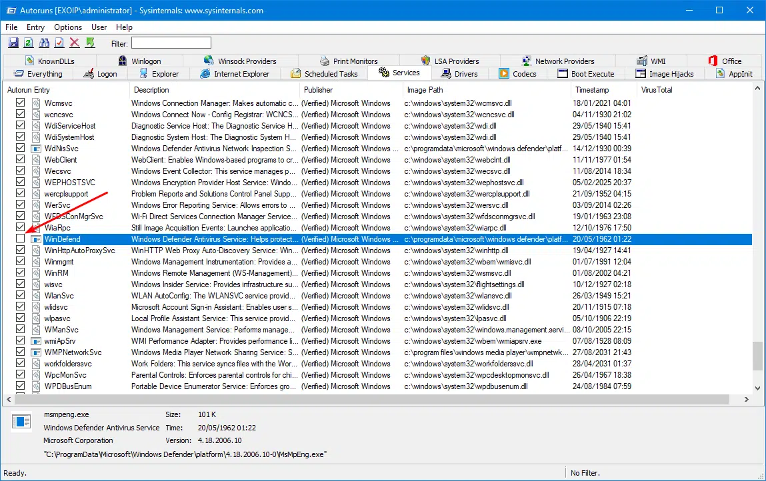Click the msmpeng.exe icon in details pane

[x=21, y=422]
